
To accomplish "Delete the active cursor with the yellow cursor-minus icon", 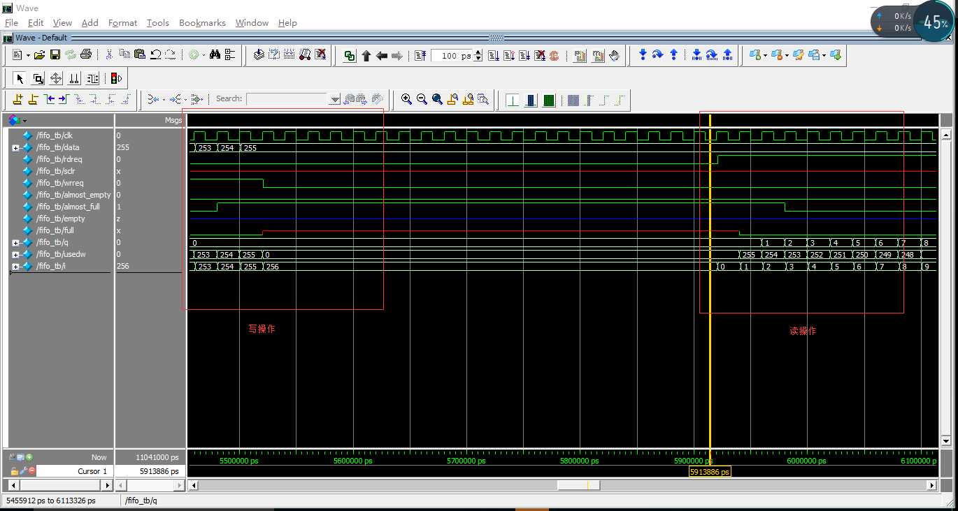I will [33, 100].
